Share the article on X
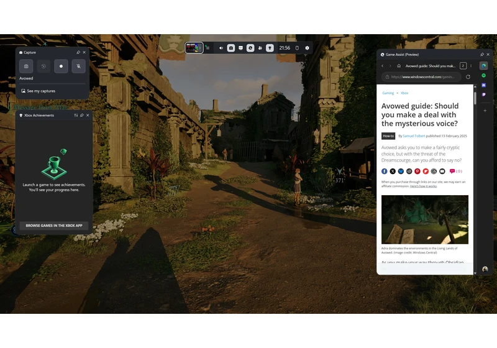Image resolution: width=497 pixels, height=348 pixels. coord(393,171)
